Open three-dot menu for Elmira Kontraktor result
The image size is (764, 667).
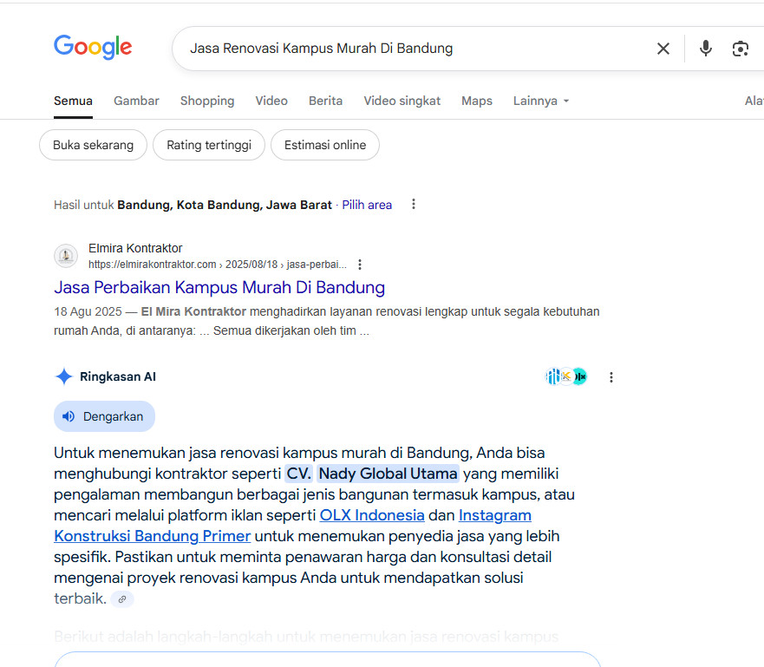(360, 265)
